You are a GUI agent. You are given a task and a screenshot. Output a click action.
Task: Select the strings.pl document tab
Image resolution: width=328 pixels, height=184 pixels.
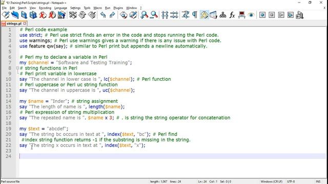point(14,24)
